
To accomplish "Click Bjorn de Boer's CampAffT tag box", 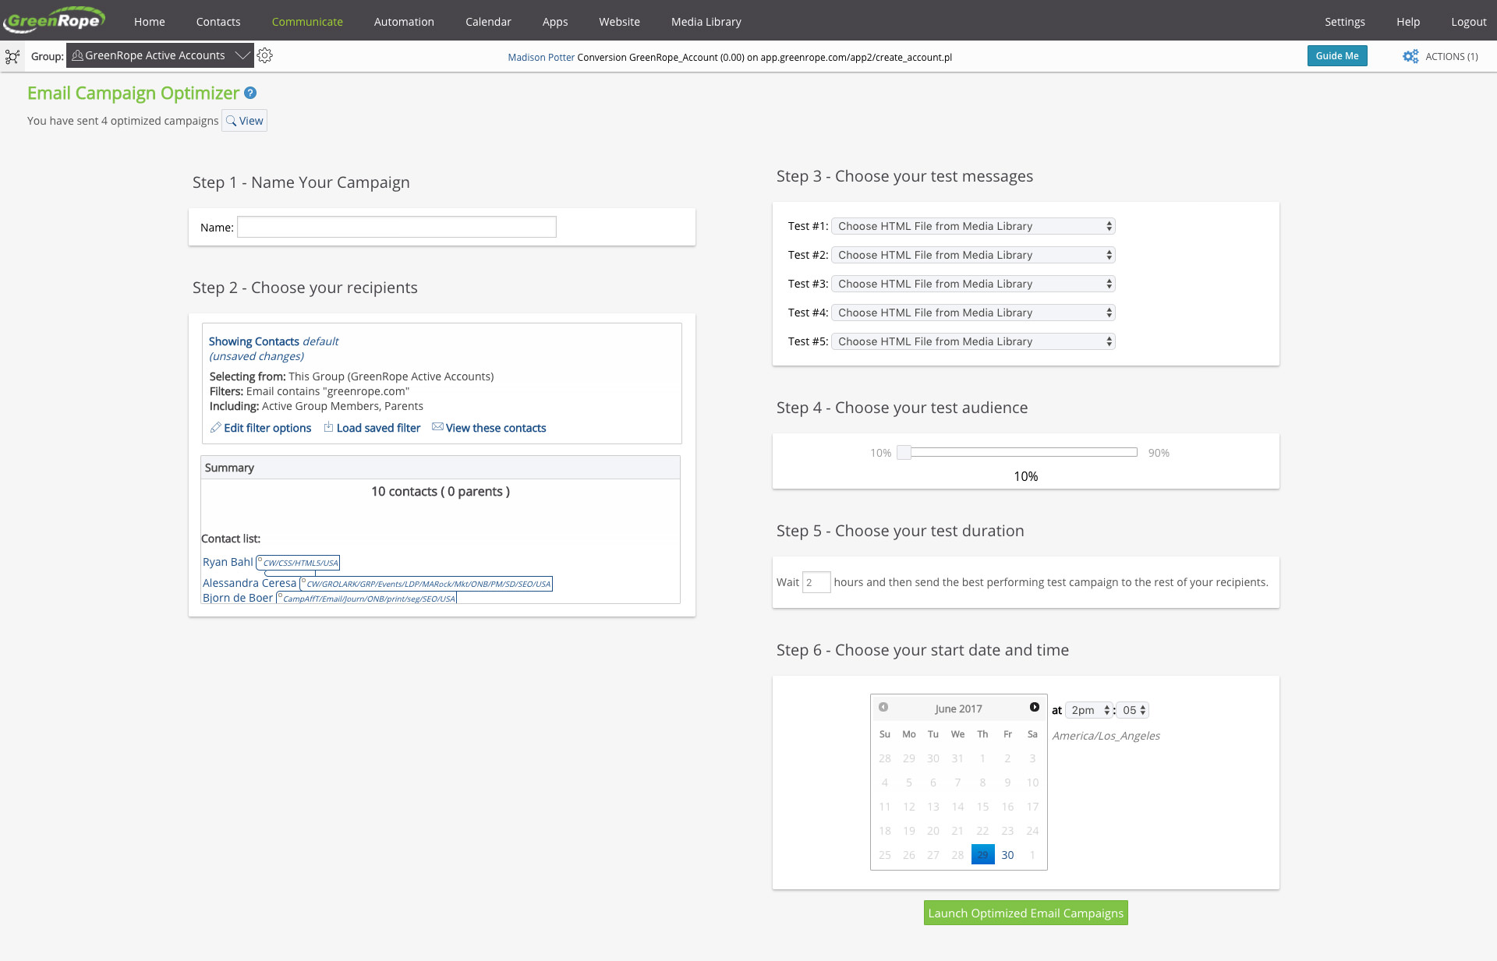I will click(x=366, y=599).
